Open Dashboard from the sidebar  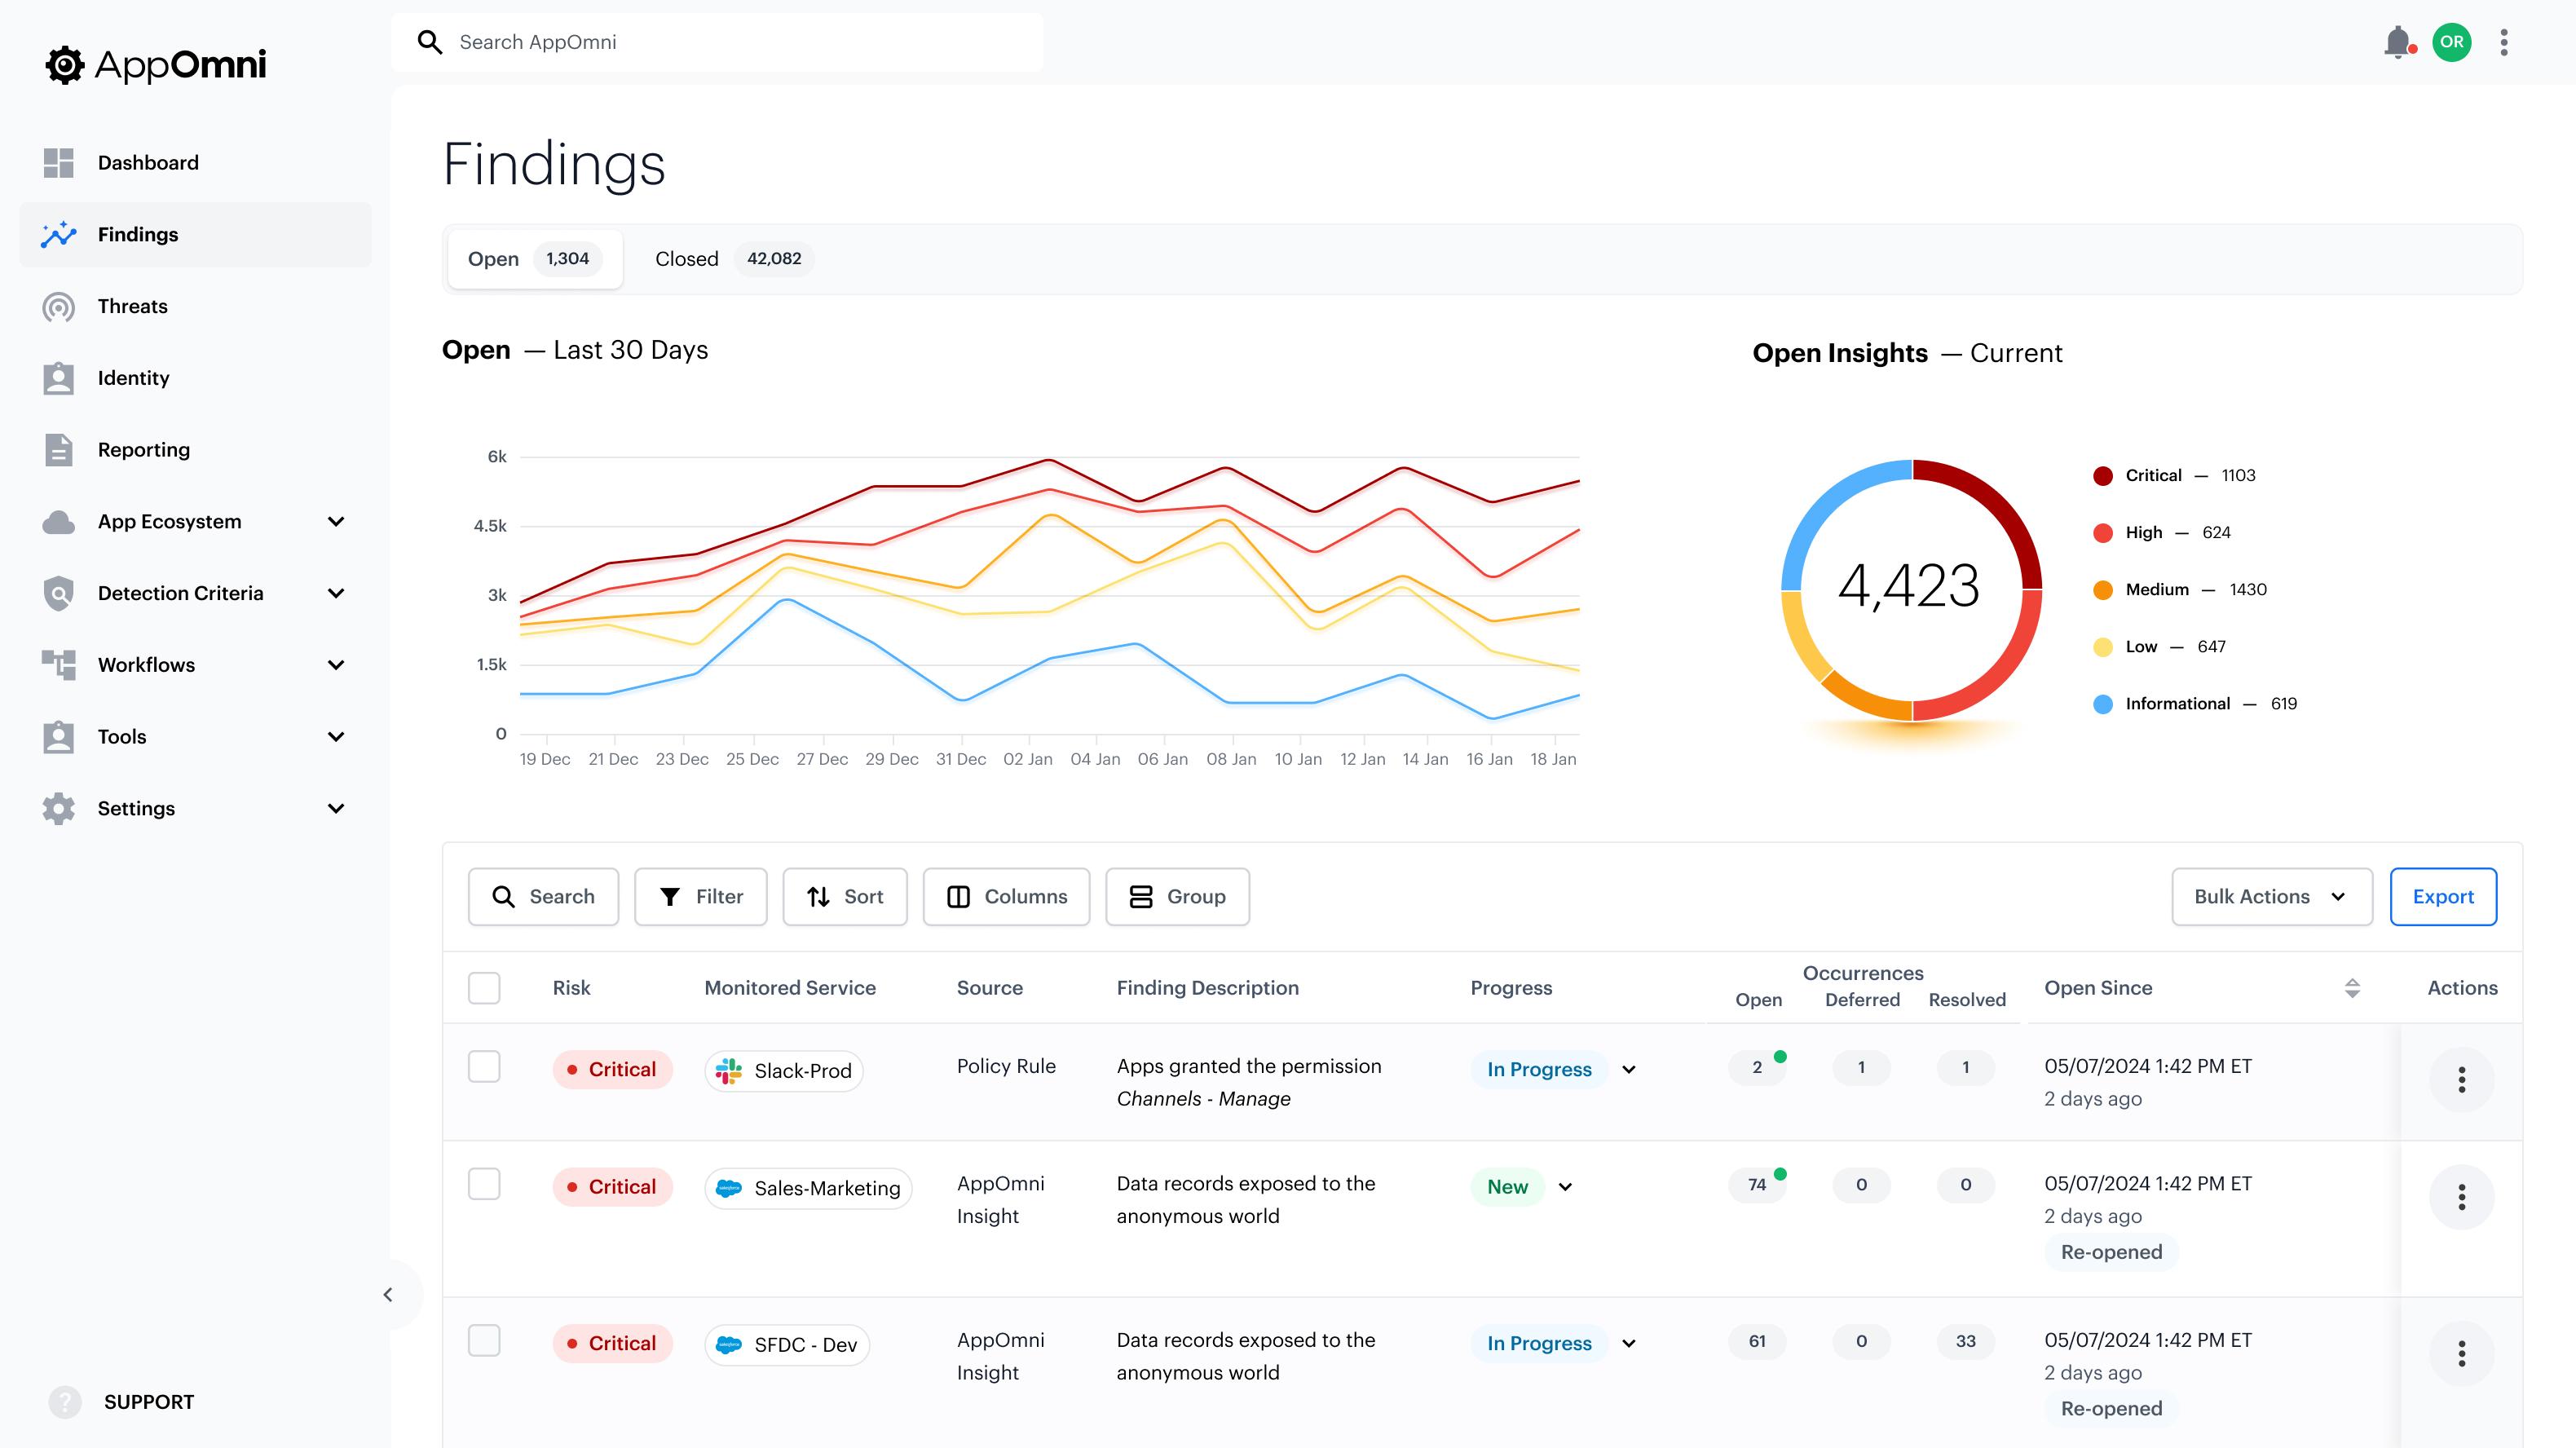(x=148, y=163)
